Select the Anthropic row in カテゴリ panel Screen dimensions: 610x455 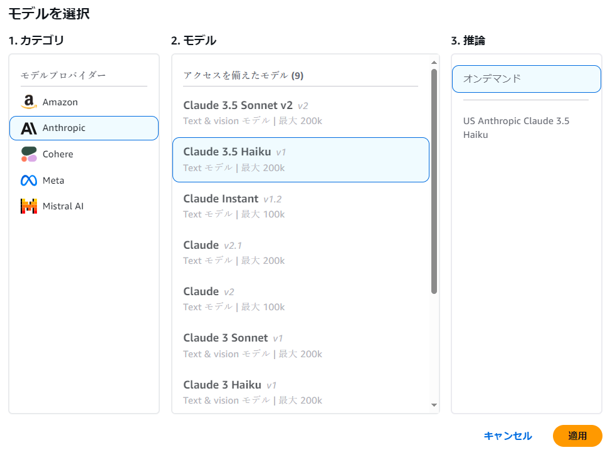(x=83, y=128)
